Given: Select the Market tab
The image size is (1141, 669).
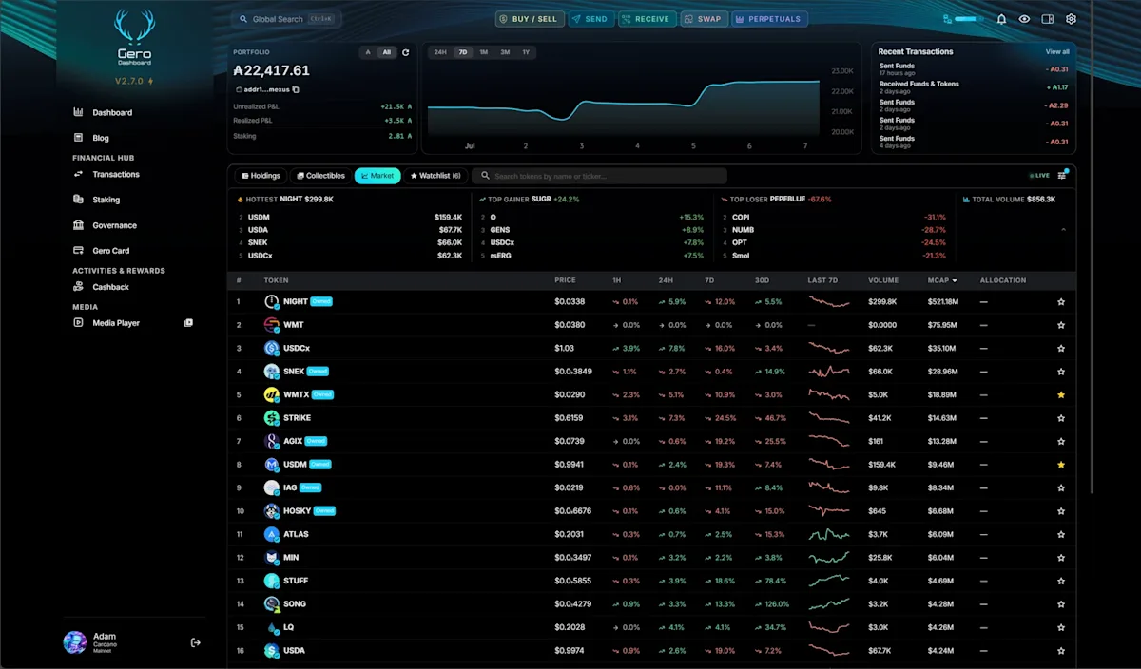Looking at the screenshot, I should pyautogui.click(x=377, y=176).
